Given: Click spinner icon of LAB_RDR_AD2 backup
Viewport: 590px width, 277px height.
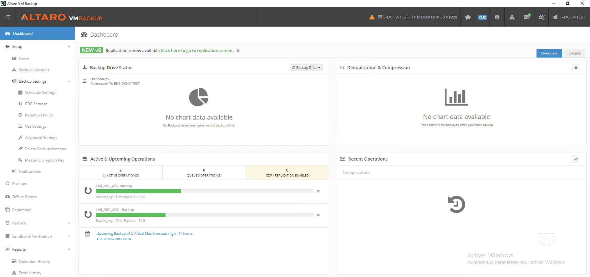Looking at the screenshot, I should (x=88, y=214).
